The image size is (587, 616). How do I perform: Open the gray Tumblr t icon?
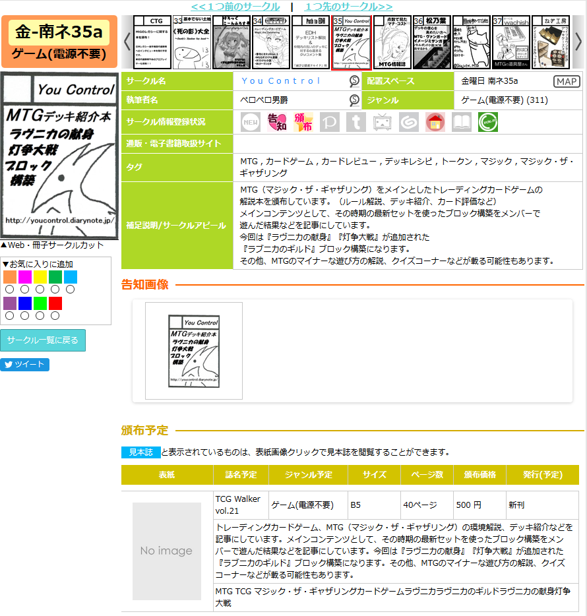(x=356, y=122)
